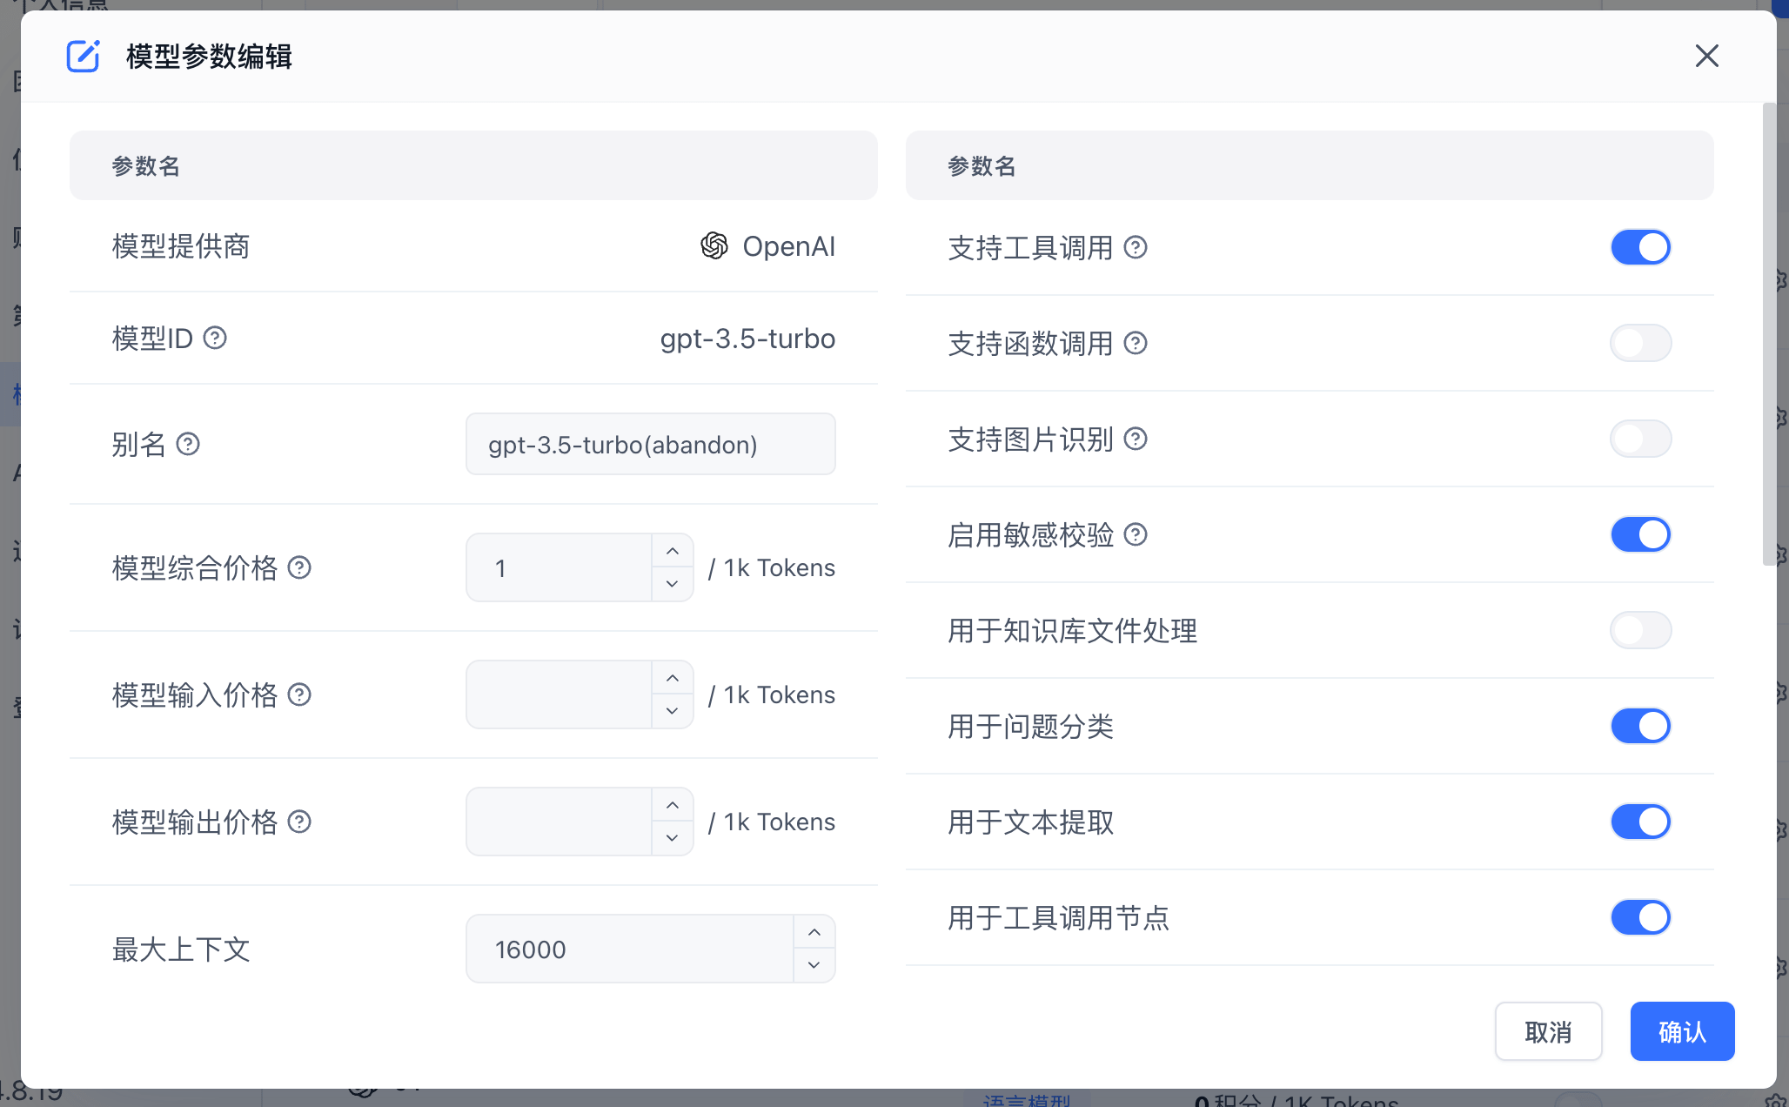This screenshot has width=1789, height=1107.
Task: Increase 最大上下文 value with up arrow
Action: 814,933
